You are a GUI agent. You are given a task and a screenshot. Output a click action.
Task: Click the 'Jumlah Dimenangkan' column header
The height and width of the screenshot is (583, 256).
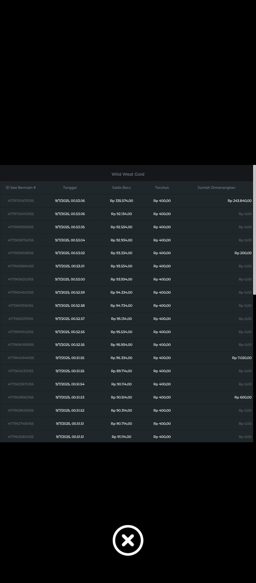point(216,188)
